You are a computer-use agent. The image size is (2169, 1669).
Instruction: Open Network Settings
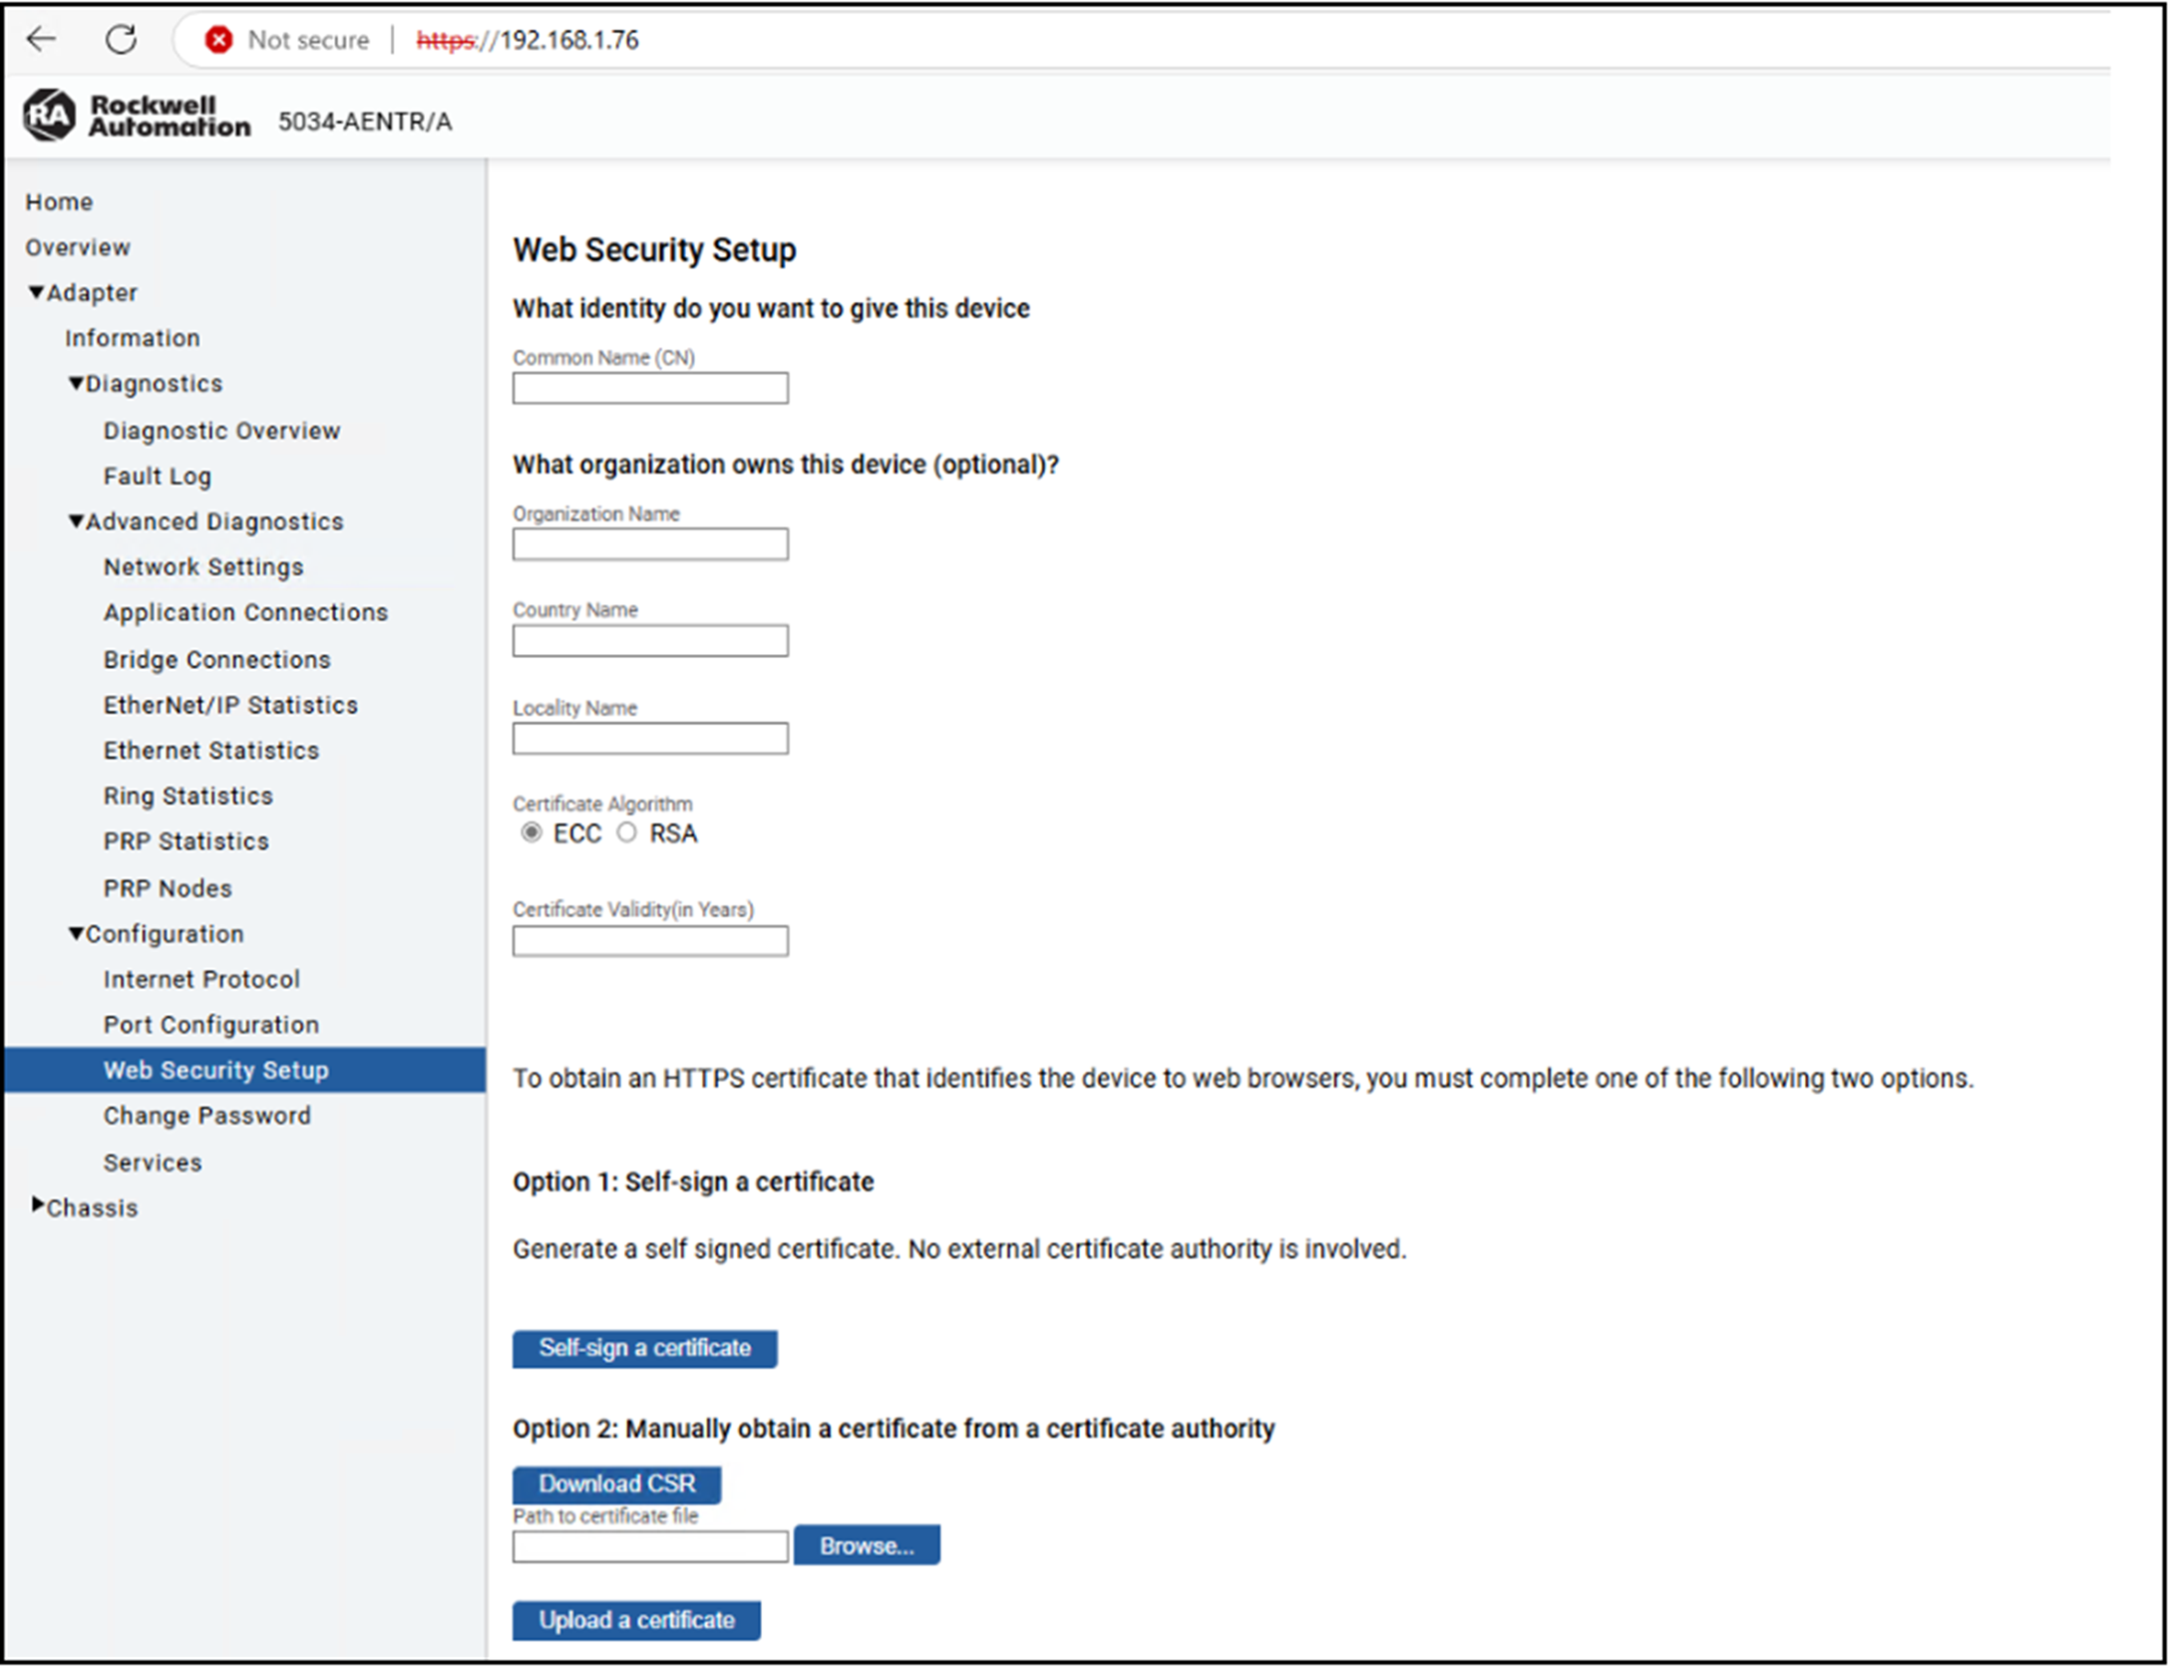click(x=203, y=567)
